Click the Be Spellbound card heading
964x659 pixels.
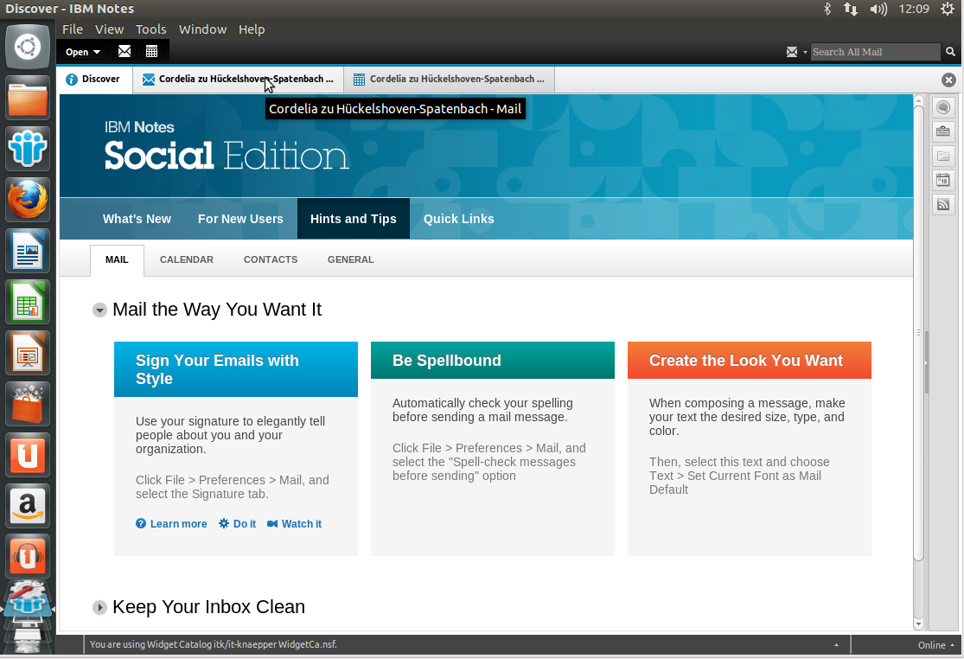pyautogui.click(x=447, y=361)
